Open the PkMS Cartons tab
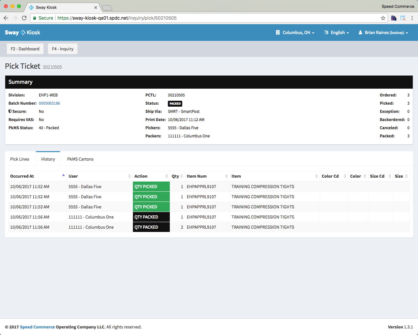The image size is (418, 335). click(80, 159)
